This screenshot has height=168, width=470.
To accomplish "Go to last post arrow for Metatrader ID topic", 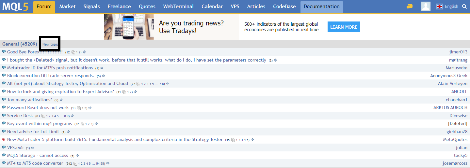I will click(102, 68).
